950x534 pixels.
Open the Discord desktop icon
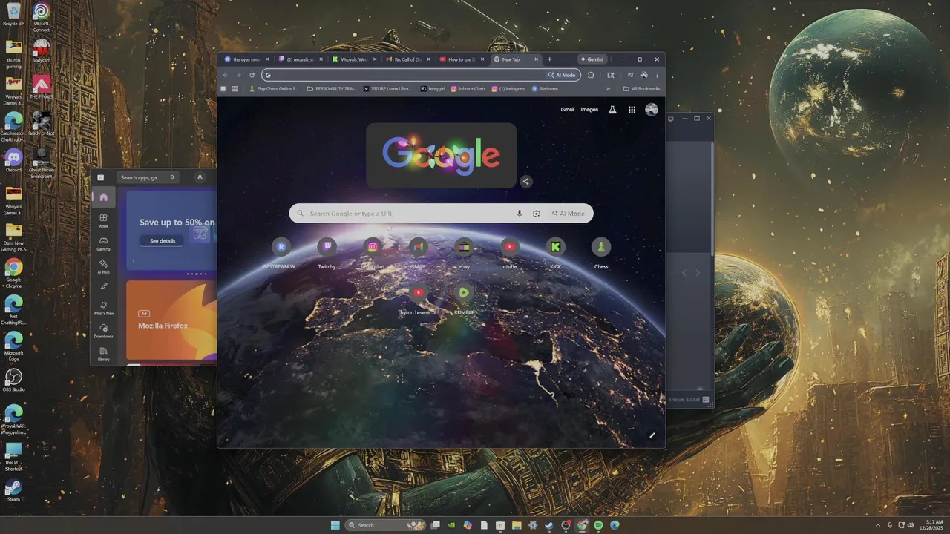(x=13, y=160)
